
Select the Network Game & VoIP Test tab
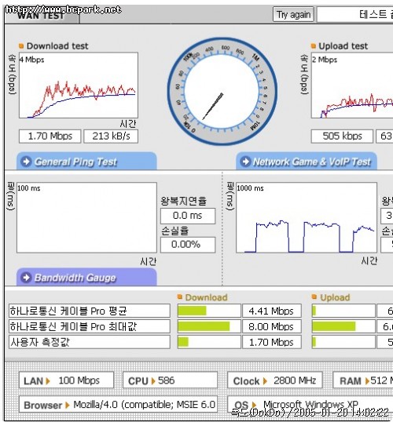pyautogui.click(x=307, y=162)
